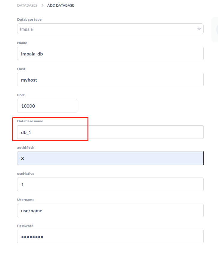Click the Username input field

coord(110,210)
